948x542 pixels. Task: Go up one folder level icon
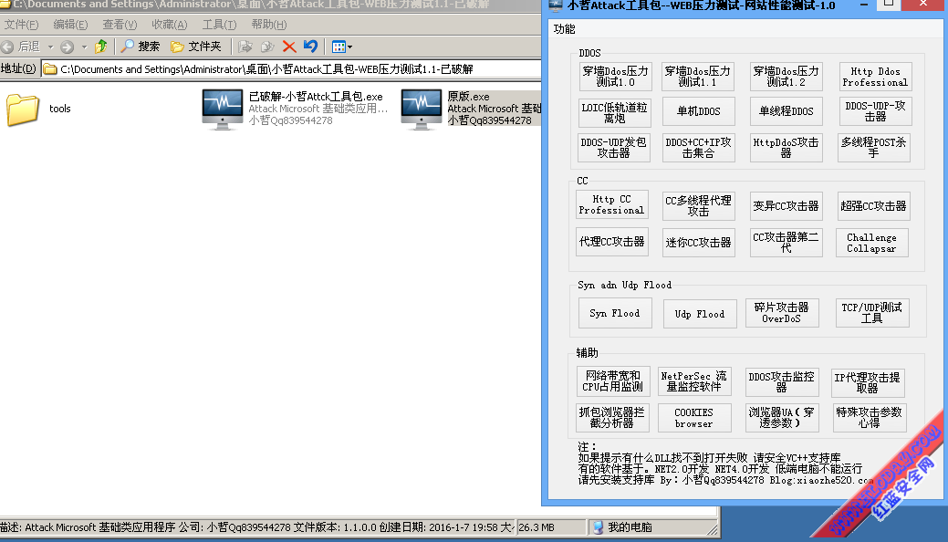pos(101,46)
